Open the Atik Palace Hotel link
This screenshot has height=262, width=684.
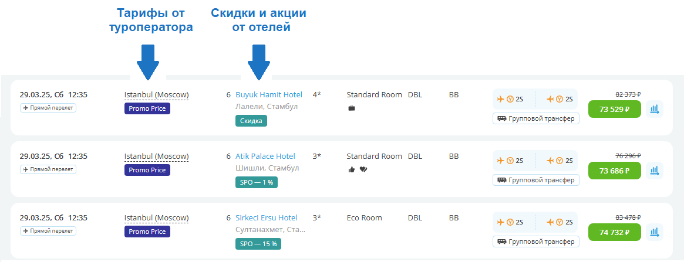(x=265, y=156)
